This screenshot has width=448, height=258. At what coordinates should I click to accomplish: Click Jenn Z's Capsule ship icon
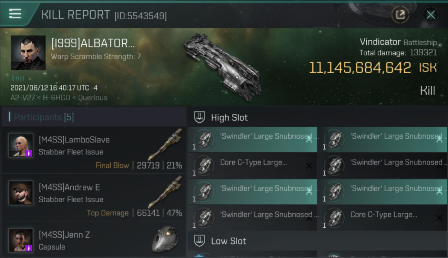(x=165, y=239)
